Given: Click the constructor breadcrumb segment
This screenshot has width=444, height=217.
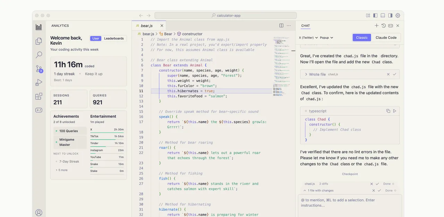Looking at the screenshot, I should (x=190, y=34).
